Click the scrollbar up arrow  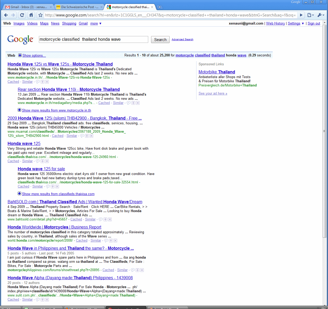click(325, 23)
